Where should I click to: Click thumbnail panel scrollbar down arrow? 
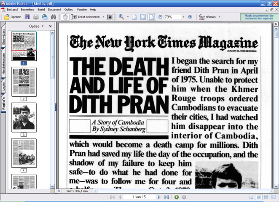pyautogui.click(x=52, y=186)
